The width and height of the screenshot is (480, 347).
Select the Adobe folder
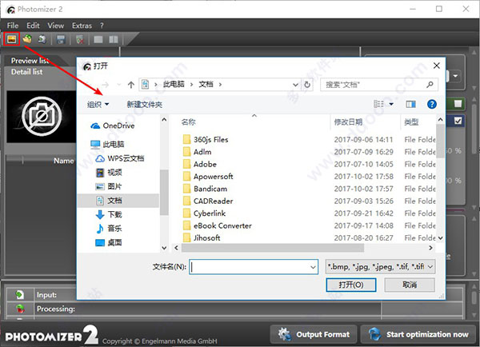pos(200,164)
